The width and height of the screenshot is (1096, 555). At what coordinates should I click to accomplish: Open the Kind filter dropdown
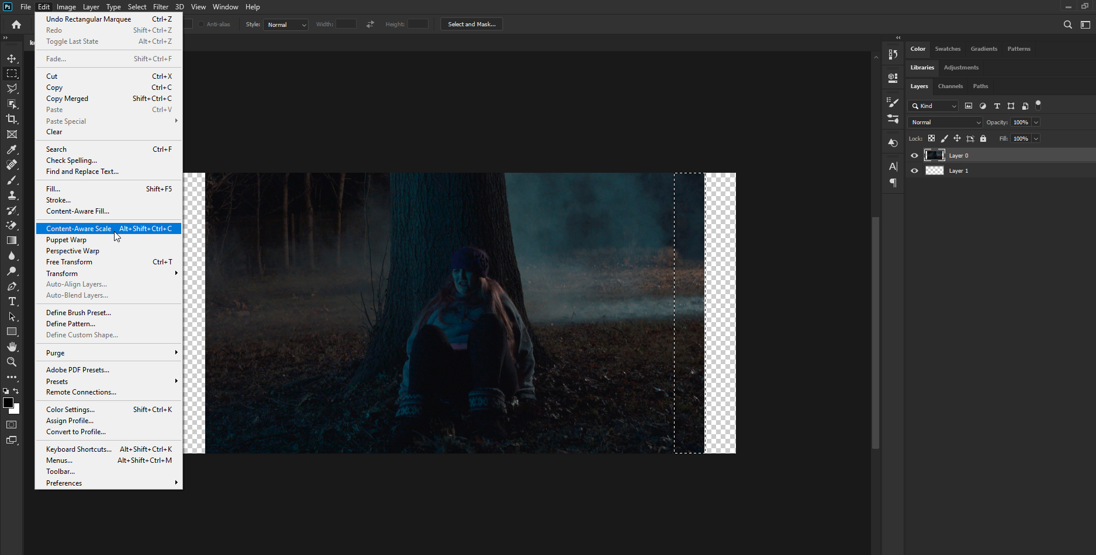point(932,106)
